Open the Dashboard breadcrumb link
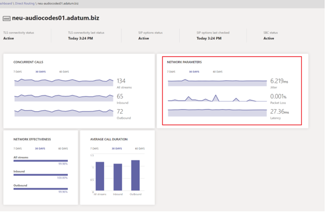Image resolution: width=328 pixels, height=214 pixels. point(6,3)
